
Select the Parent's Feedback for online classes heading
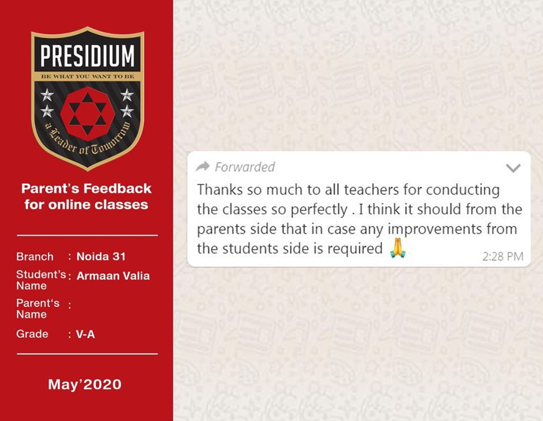(x=86, y=197)
